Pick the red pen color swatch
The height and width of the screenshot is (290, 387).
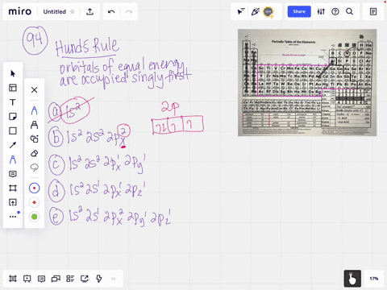click(x=34, y=202)
